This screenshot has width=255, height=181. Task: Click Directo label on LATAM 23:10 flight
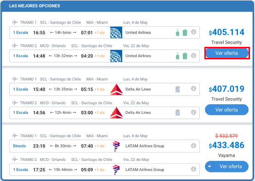pyautogui.click(x=19, y=146)
